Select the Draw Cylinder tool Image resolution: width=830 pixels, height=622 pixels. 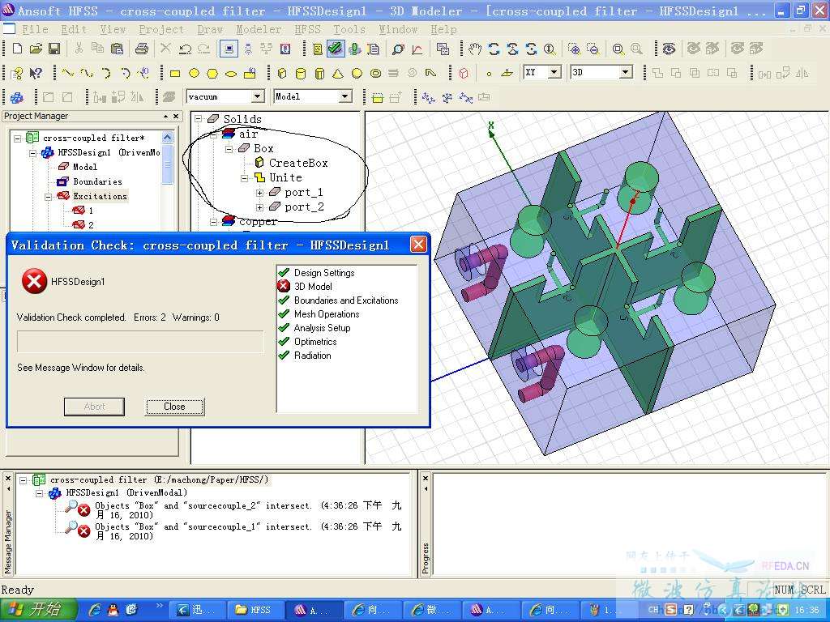click(x=300, y=73)
